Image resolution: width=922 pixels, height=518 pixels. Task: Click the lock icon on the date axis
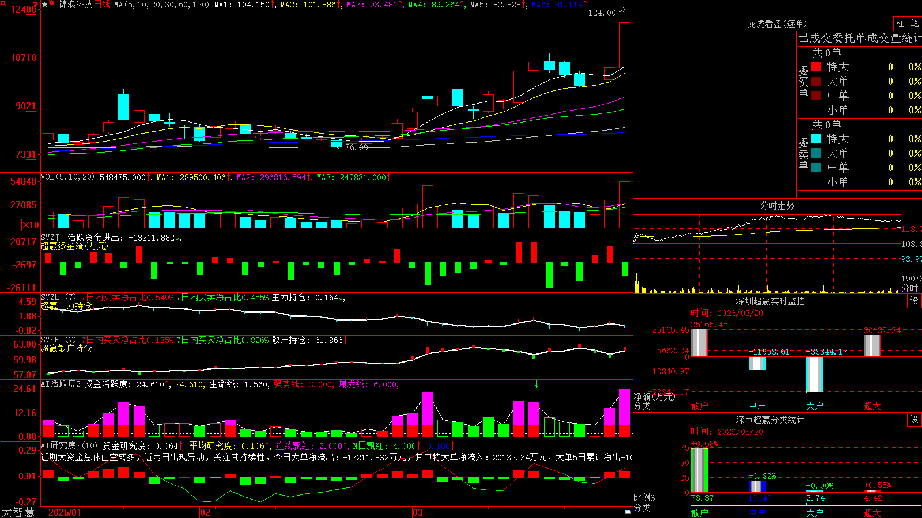pos(628,511)
